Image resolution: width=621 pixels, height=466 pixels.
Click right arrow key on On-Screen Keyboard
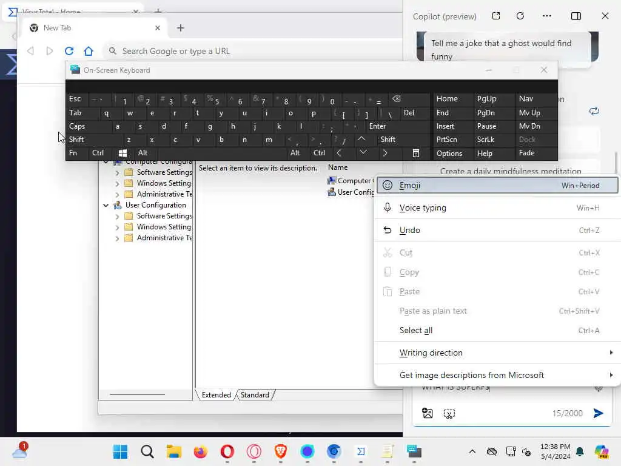pyautogui.click(x=385, y=153)
